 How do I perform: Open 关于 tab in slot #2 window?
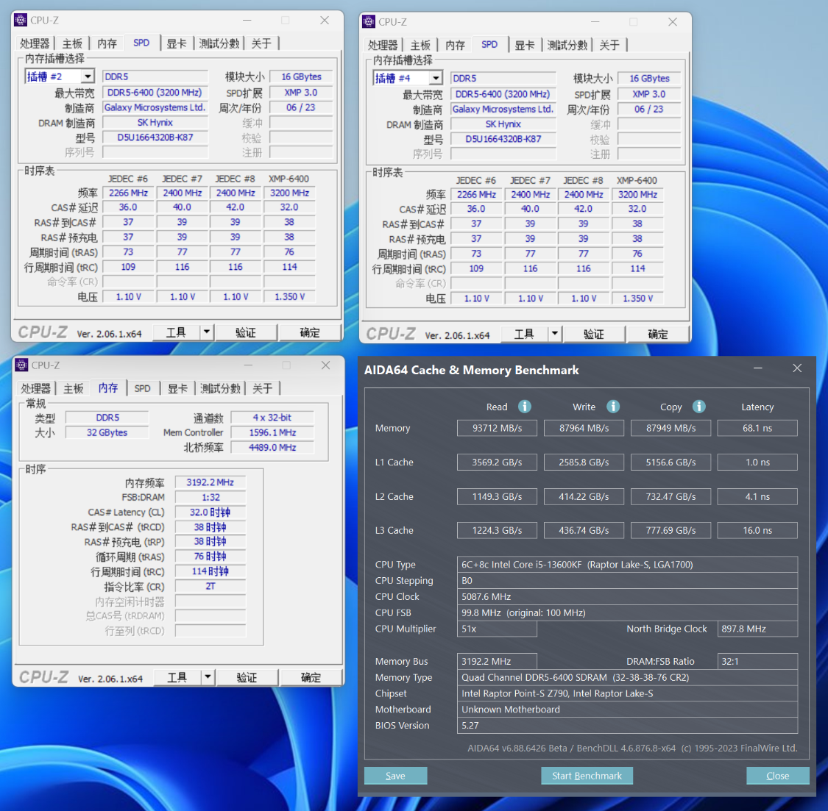click(x=261, y=43)
